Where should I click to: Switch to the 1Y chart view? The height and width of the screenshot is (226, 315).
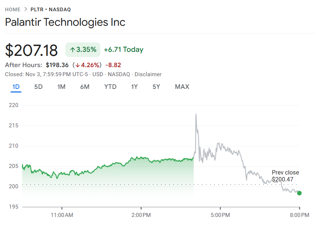coord(134,87)
